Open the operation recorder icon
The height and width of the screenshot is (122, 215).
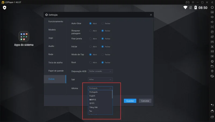pos(212,32)
